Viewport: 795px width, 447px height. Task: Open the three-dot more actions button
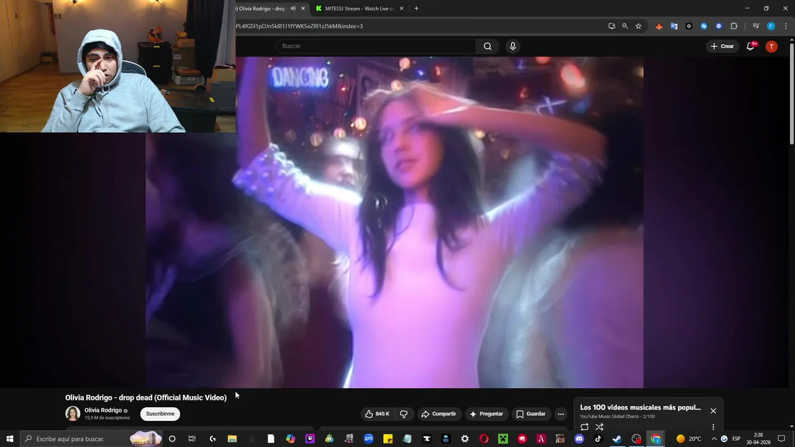pyautogui.click(x=561, y=414)
